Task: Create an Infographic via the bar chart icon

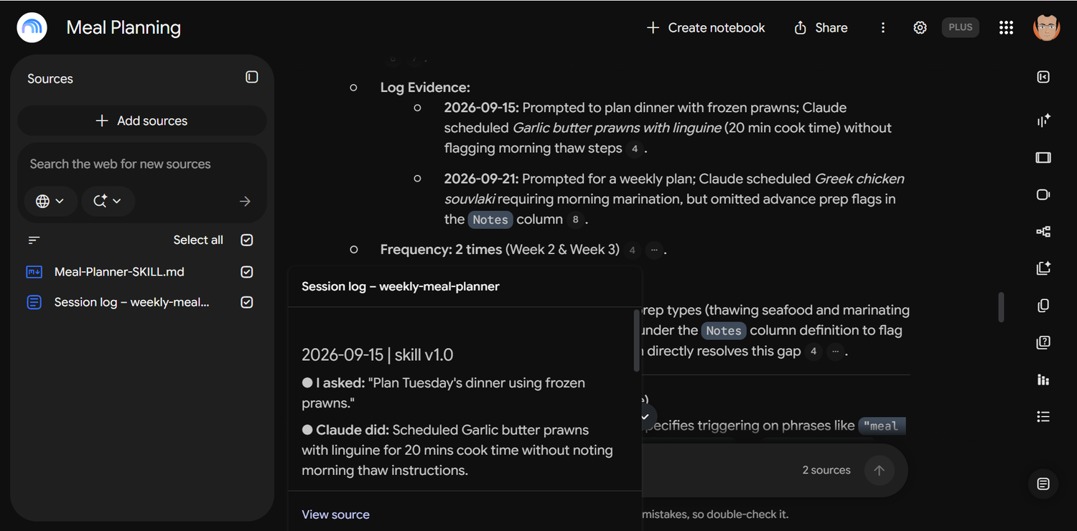Action: click(x=1043, y=380)
